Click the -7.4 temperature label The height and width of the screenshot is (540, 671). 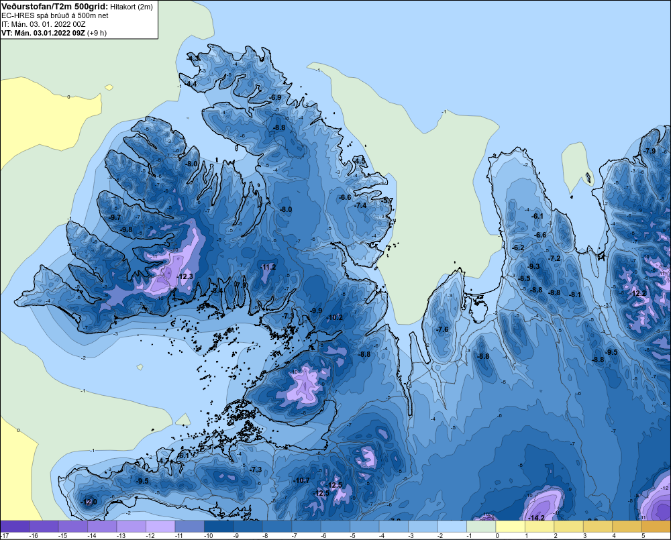pos(361,205)
